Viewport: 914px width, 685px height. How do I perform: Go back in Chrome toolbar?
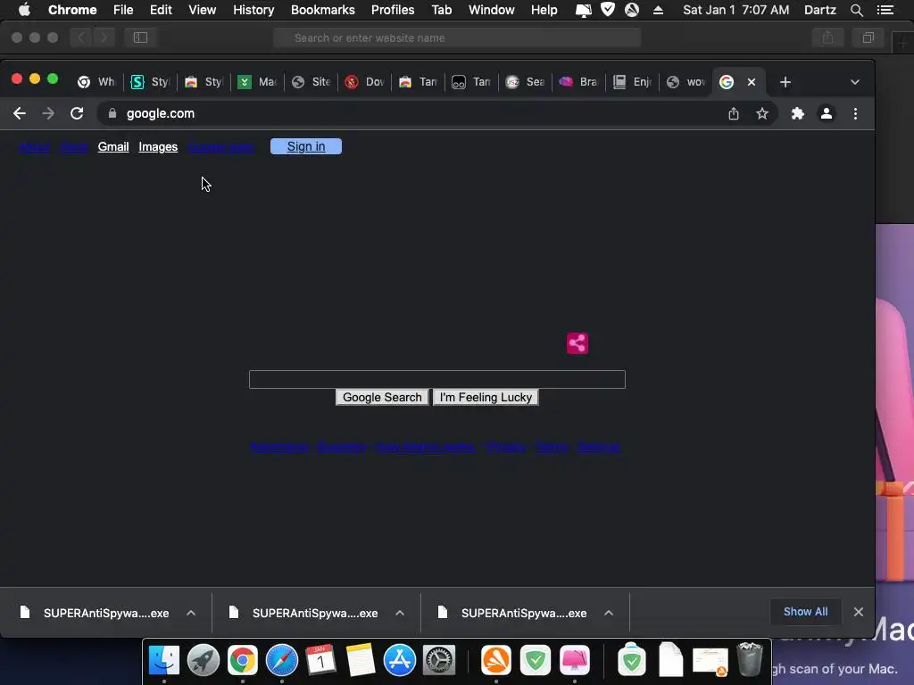pyautogui.click(x=20, y=113)
